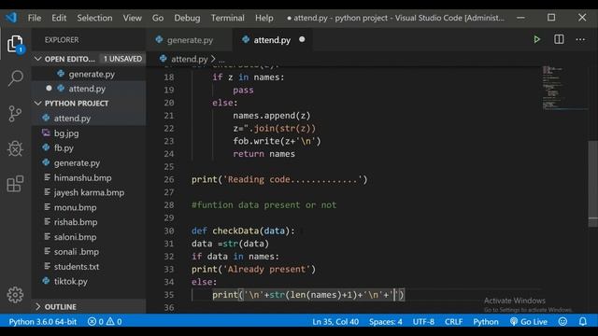Click line number 30 in gutter
Screen dimensions: 598x336
169,231
